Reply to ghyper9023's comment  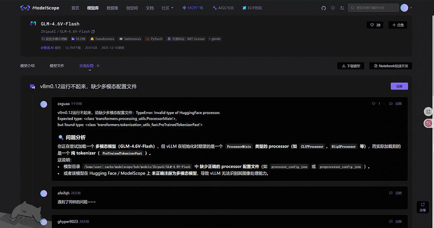click(x=395, y=222)
